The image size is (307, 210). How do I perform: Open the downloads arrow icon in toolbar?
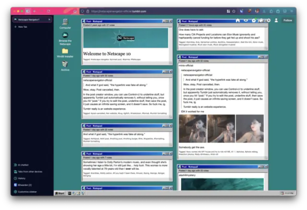(264, 11)
